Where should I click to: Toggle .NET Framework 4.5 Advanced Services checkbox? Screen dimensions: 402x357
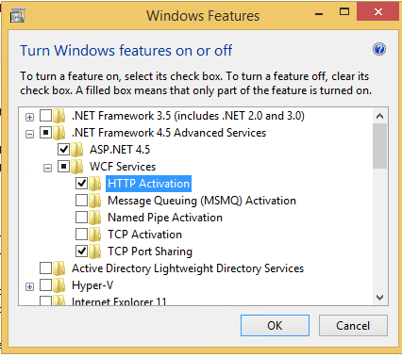point(45,133)
